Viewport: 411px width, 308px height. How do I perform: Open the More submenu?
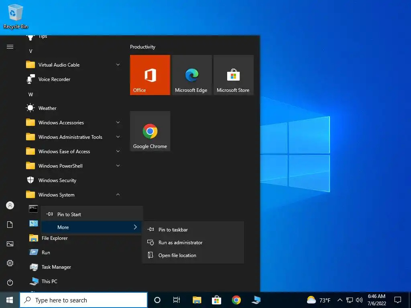92,227
